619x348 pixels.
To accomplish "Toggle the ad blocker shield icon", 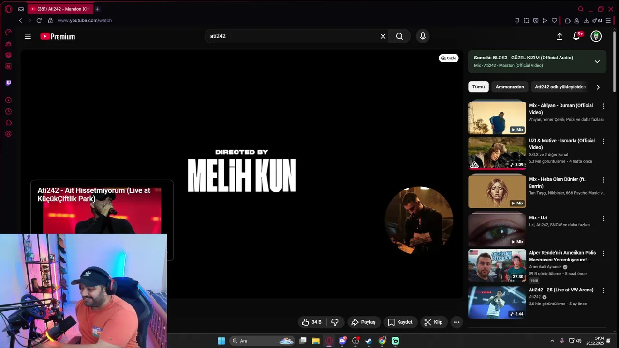I will click(x=536, y=21).
